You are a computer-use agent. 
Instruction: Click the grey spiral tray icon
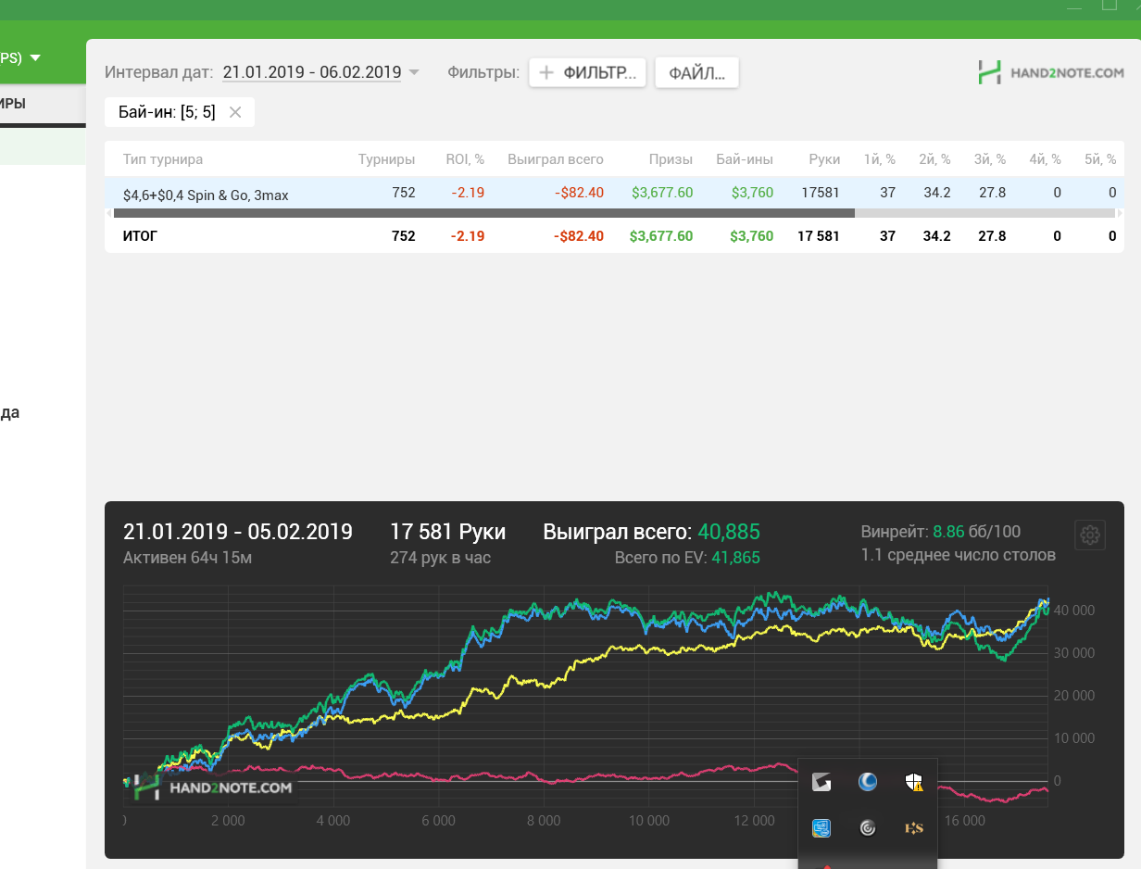(x=868, y=827)
